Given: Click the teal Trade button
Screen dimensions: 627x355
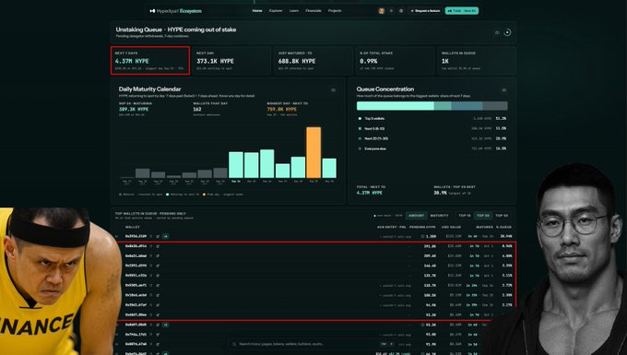Looking at the screenshot, I should coord(461,11).
